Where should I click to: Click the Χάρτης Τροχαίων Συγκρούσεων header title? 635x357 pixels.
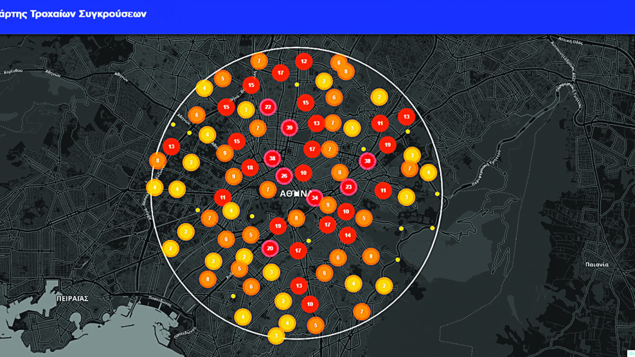73,14
